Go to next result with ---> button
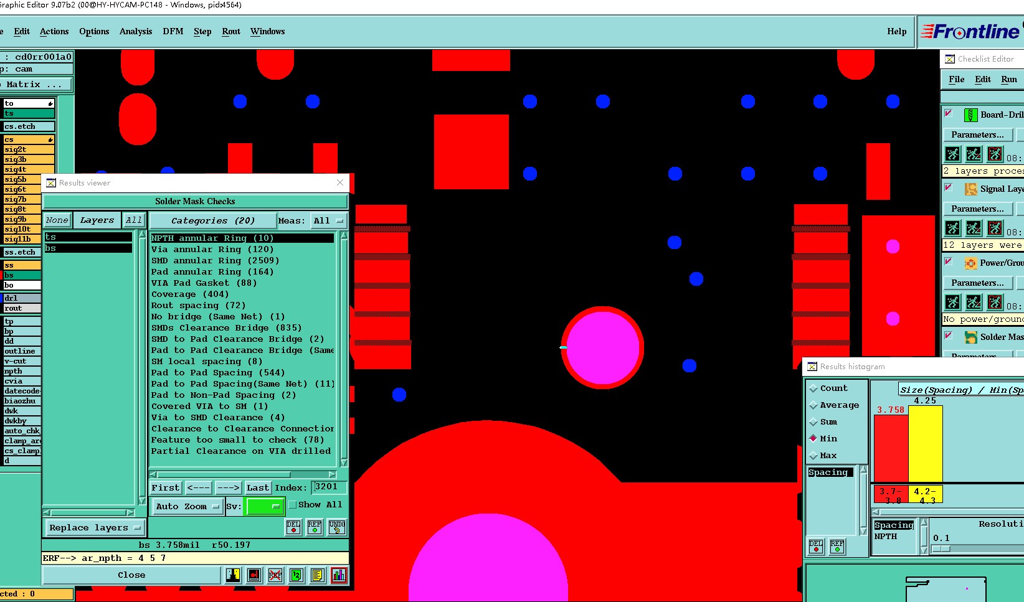This screenshot has height=602, width=1024. click(229, 487)
